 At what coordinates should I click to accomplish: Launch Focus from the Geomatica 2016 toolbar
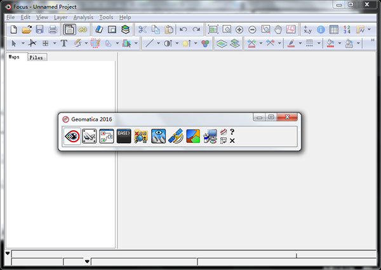click(x=72, y=136)
